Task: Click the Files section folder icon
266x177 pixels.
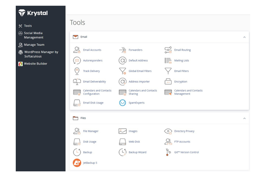Action: click(76, 118)
